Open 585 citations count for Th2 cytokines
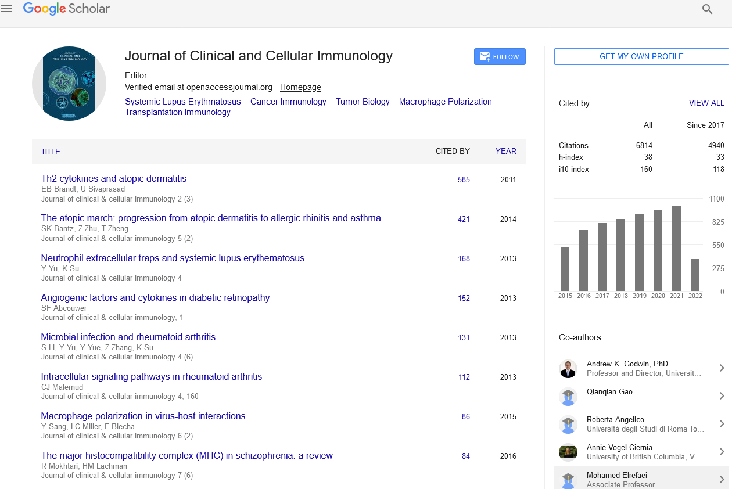Image resolution: width=732 pixels, height=489 pixels. [x=464, y=179]
